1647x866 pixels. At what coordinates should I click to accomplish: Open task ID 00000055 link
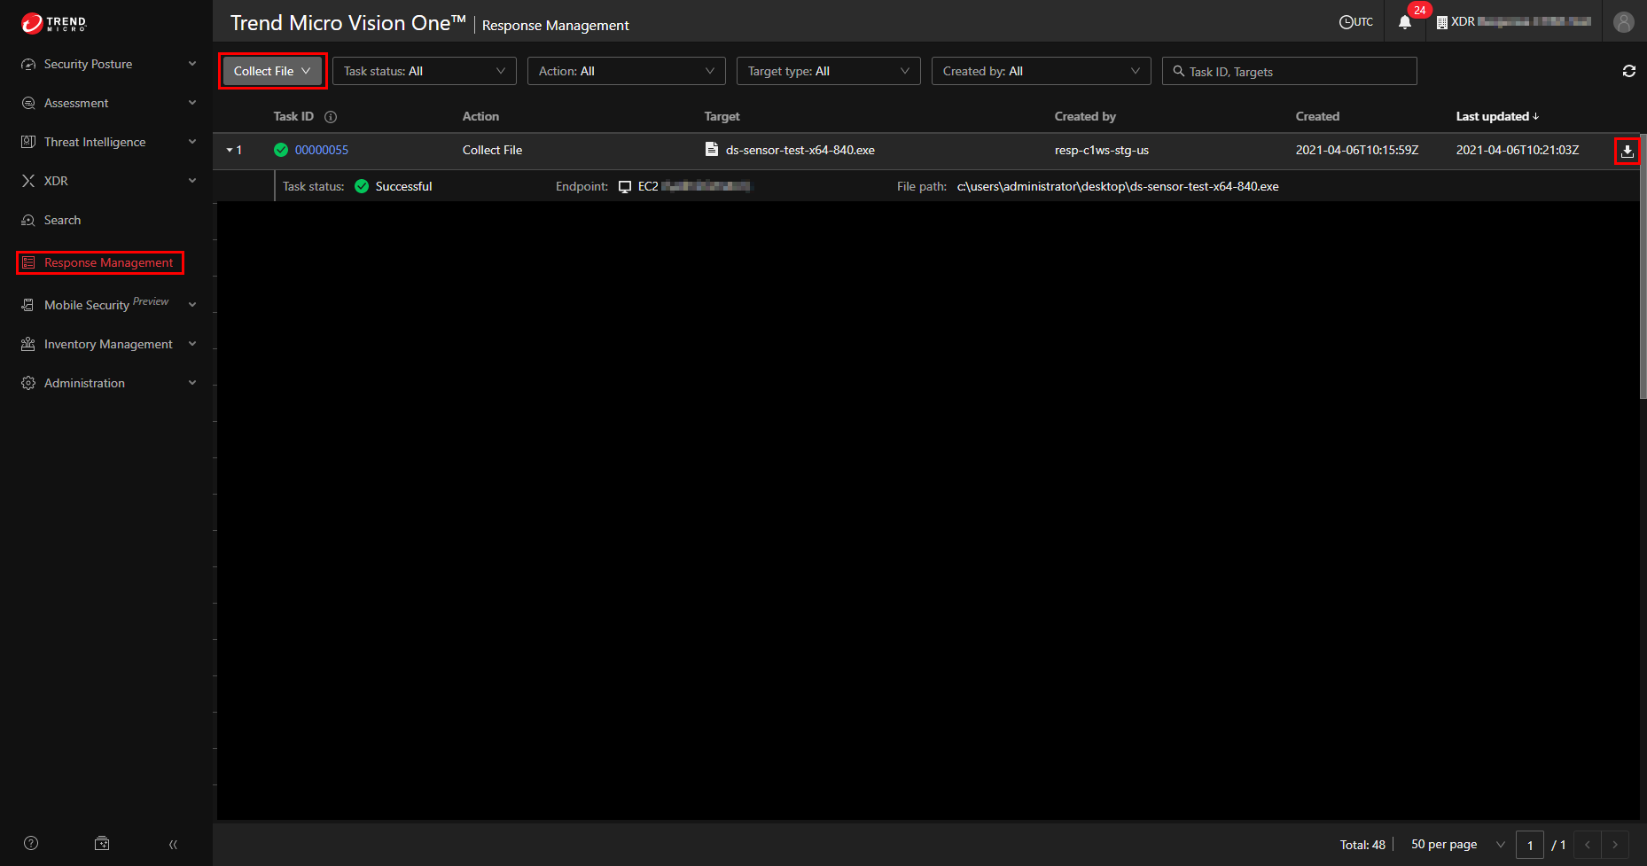coord(321,151)
